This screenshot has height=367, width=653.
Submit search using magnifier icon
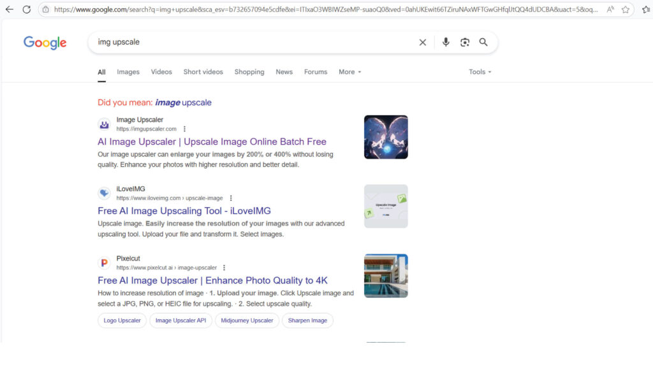[x=483, y=42]
